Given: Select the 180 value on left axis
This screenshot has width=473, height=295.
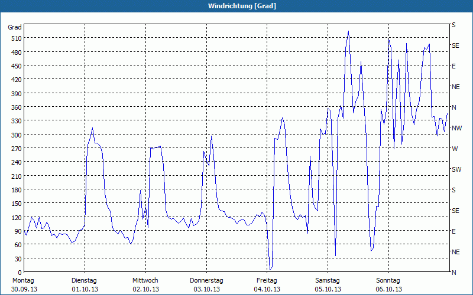Looking at the screenshot, I should (x=17, y=190).
